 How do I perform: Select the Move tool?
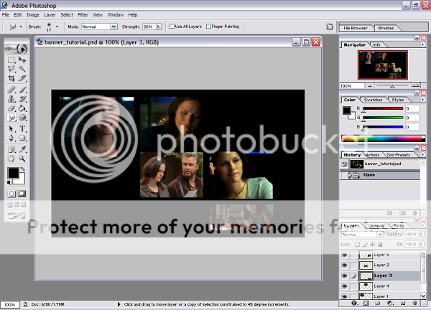point(22,60)
